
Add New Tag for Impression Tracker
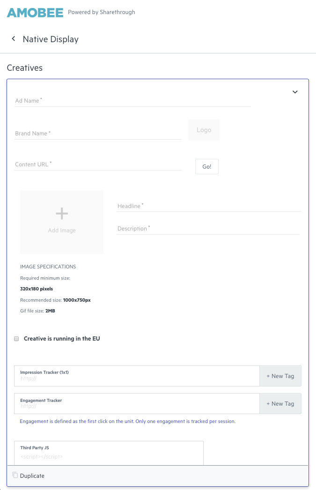coord(280,376)
